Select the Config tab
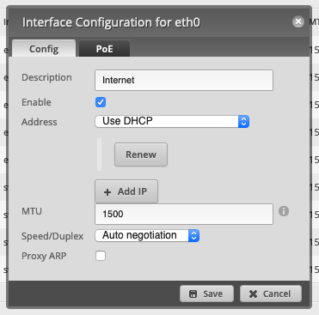319x315 pixels. tap(44, 49)
